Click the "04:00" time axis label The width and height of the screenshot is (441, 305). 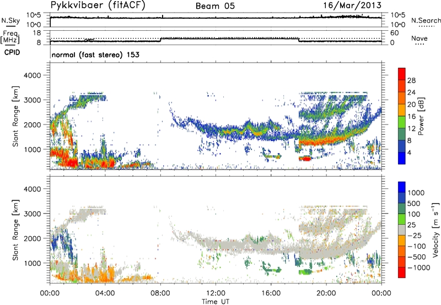[x=105, y=293]
